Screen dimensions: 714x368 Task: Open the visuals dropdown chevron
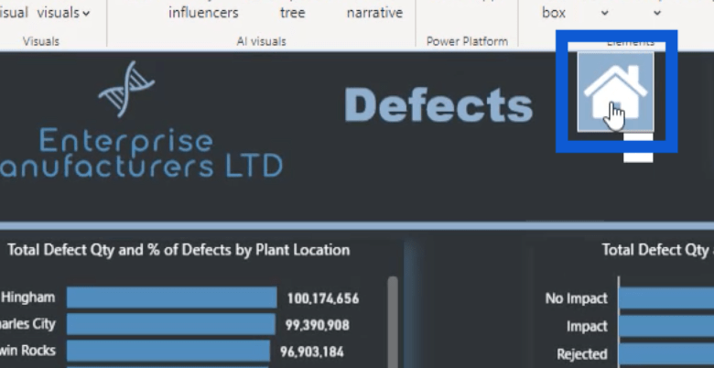coord(86,13)
